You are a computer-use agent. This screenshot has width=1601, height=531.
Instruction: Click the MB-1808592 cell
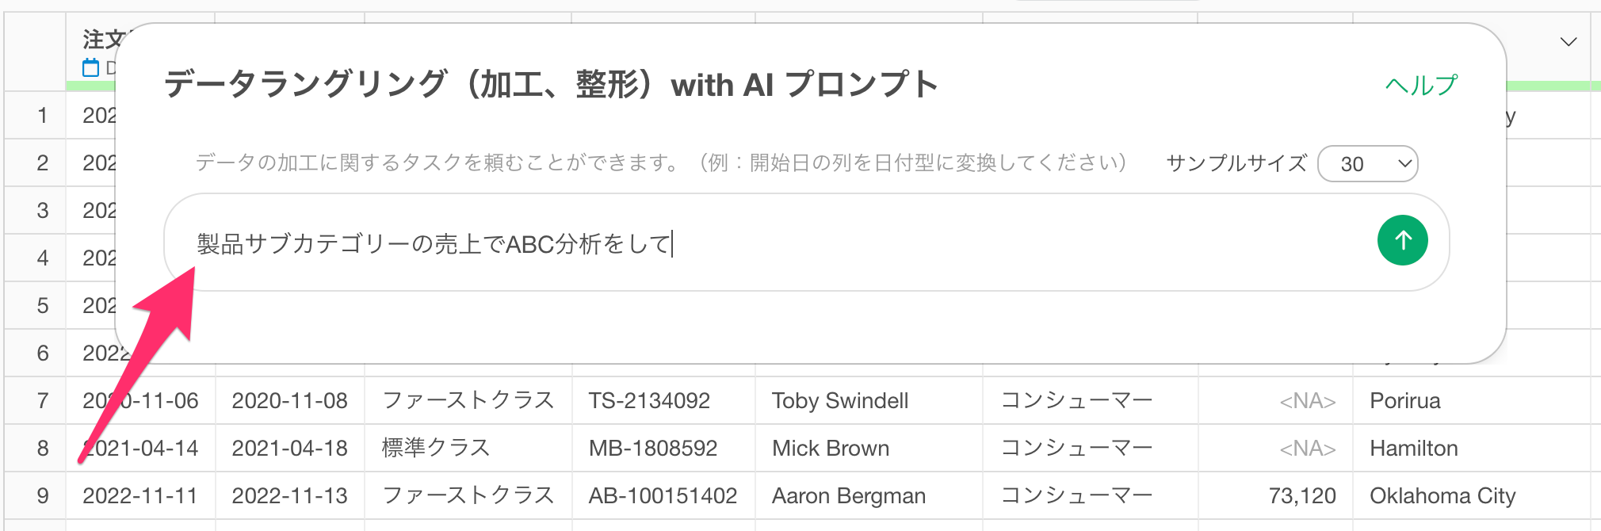pyautogui.click(x=663, y=448)
